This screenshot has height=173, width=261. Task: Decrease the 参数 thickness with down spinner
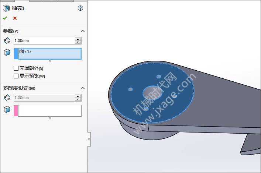78,42
